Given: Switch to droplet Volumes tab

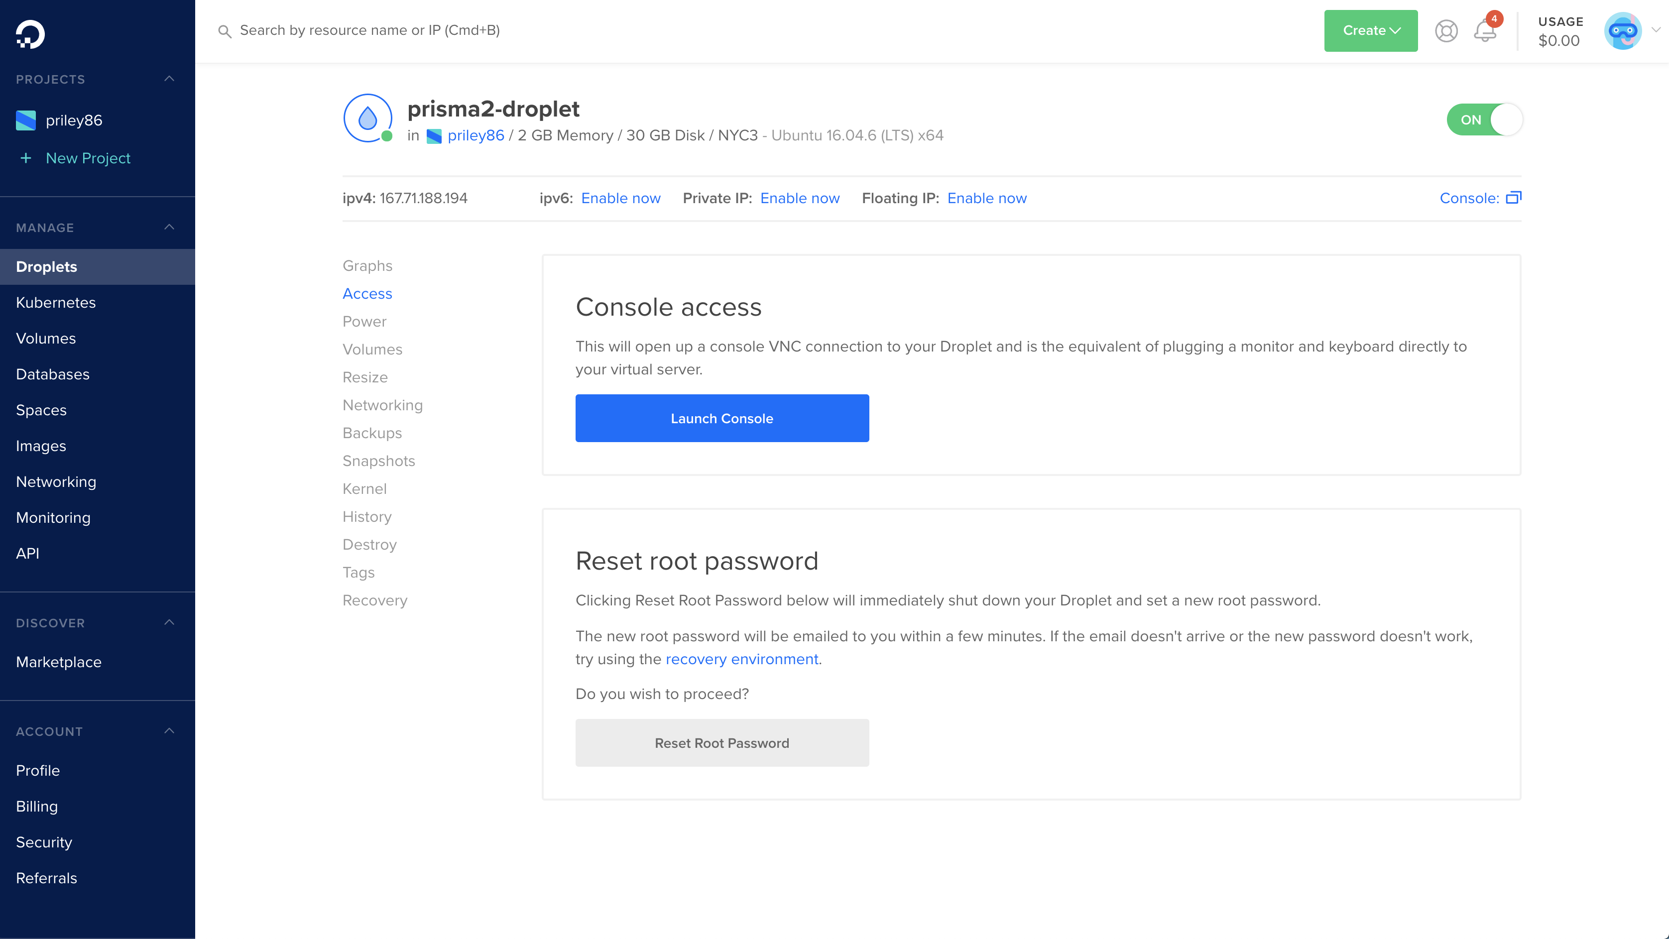Looking at the screenshot, I should tap(372, 350).
